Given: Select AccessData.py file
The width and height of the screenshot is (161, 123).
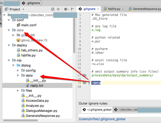Looking at the screenshot, I should [x=37, y=101].
